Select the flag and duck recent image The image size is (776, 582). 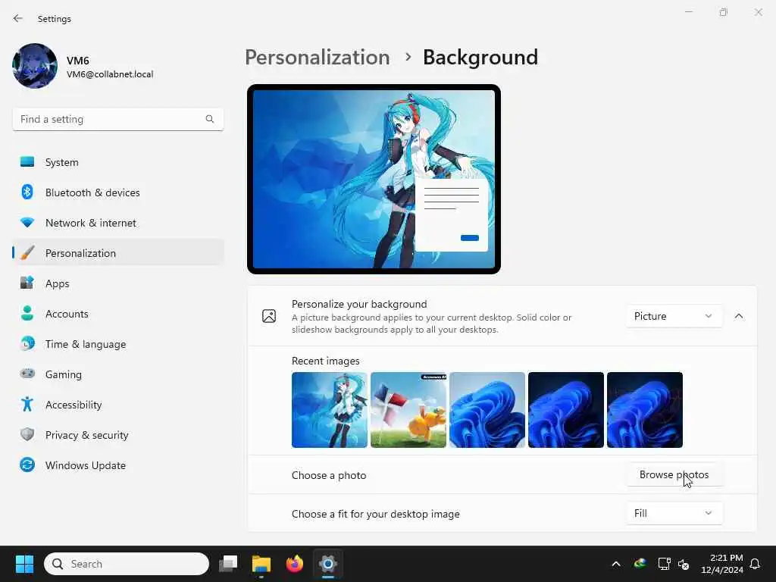[x=408, y=410]
